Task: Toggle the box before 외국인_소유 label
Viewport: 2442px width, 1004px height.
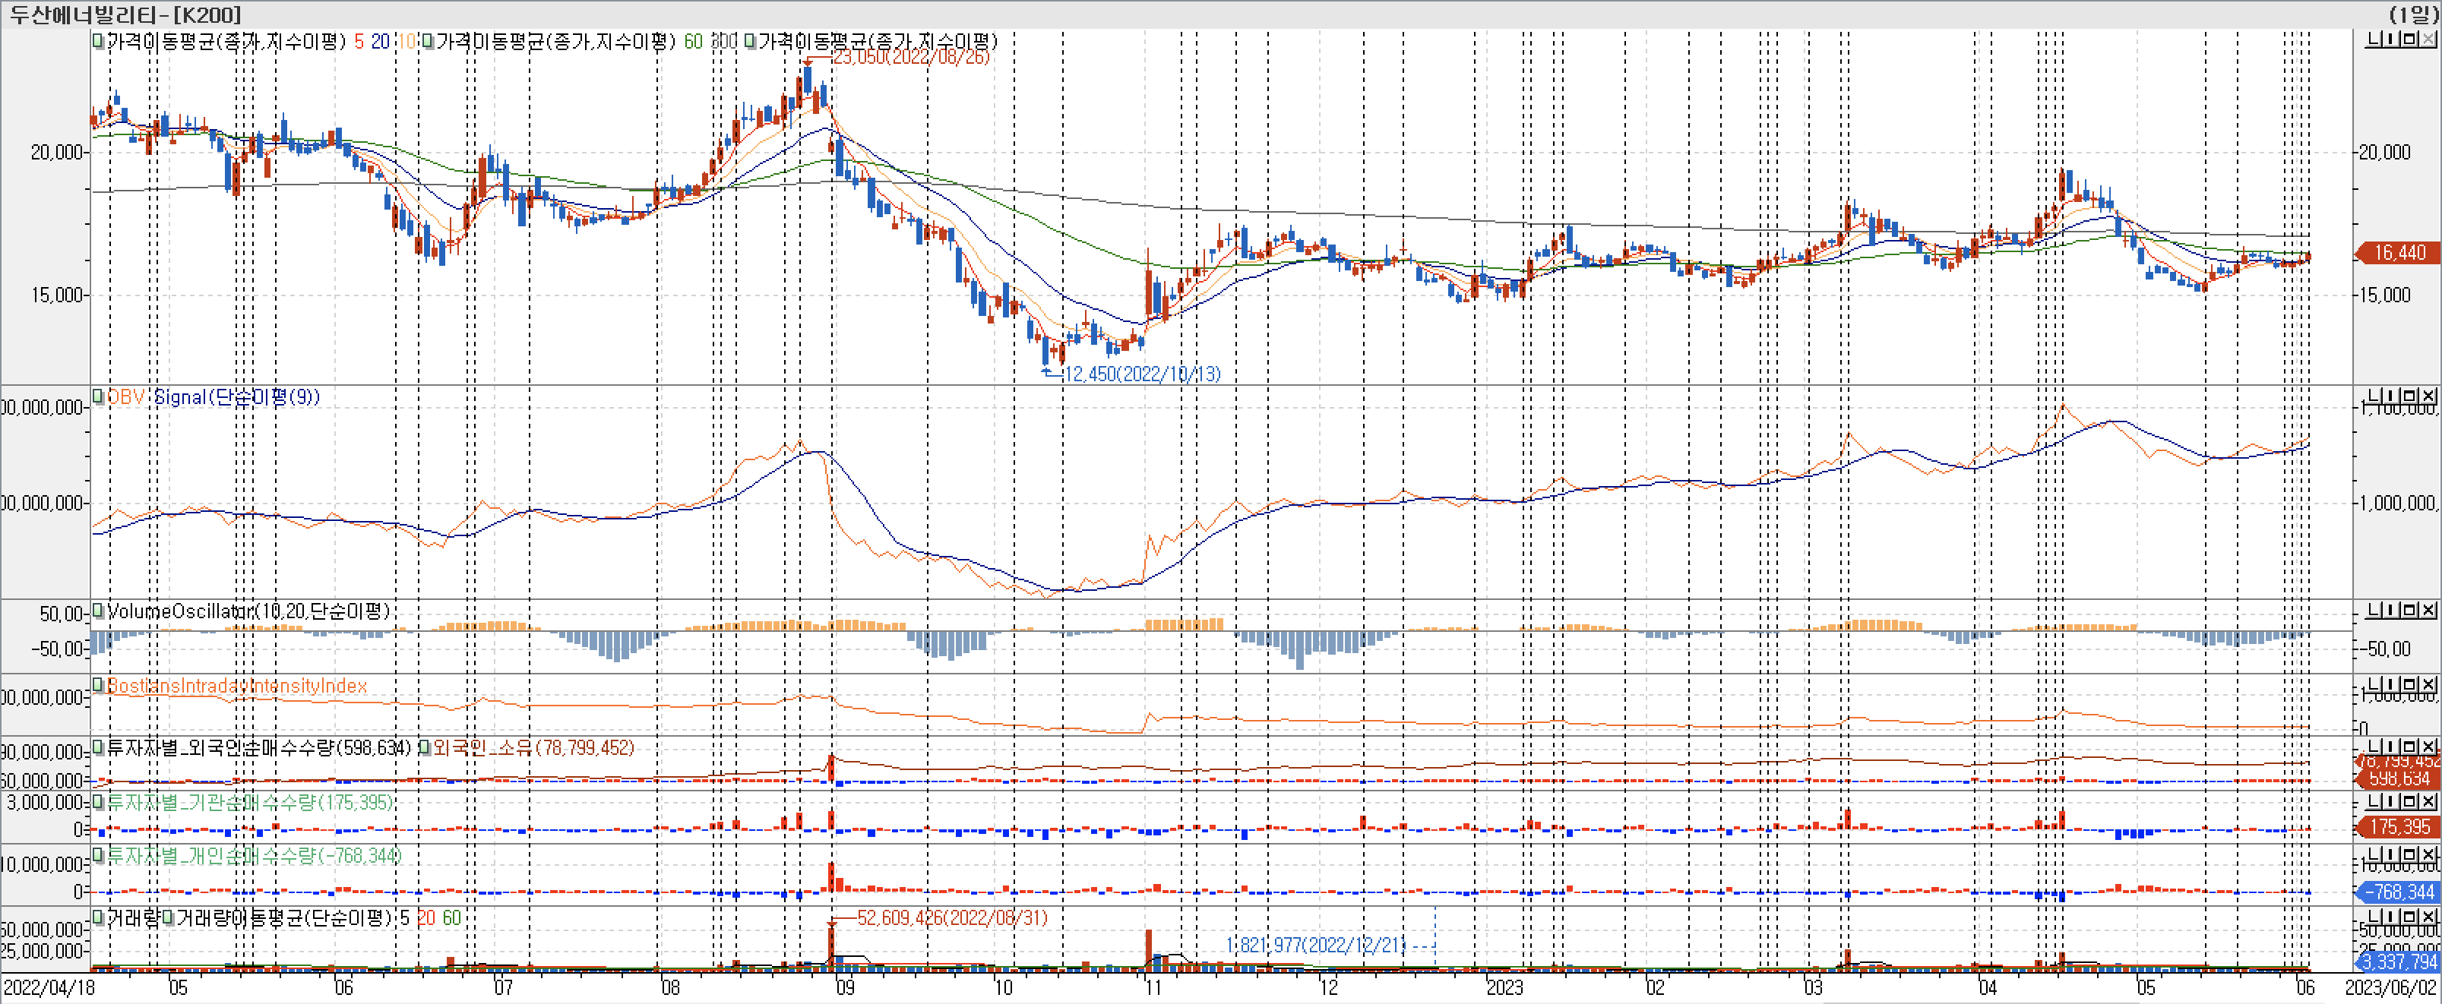Action: pyautogui.click(x=425, y=747)
